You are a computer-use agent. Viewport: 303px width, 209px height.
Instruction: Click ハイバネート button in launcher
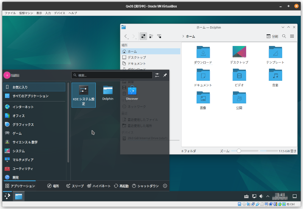point(99,186)
